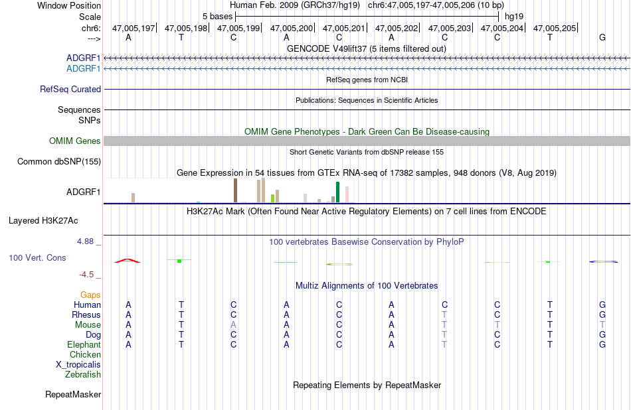
Task: Click the light blue ADGRF1 transcript label
Action: (x=83, y=69)
